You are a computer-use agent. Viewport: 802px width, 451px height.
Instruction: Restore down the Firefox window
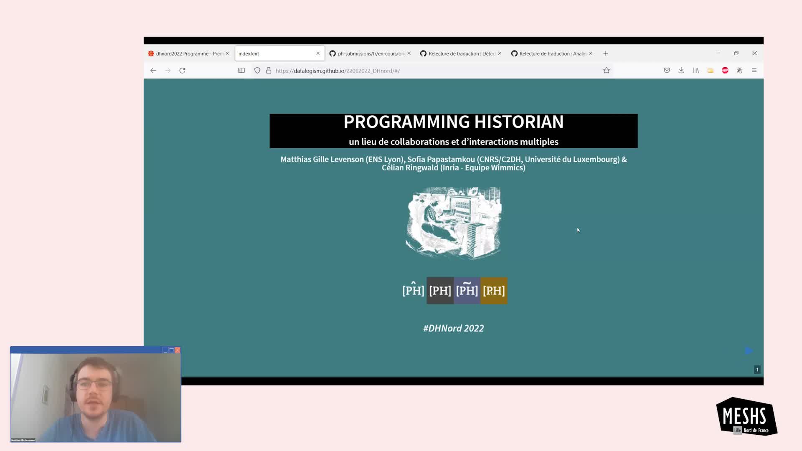coord(736,53)
